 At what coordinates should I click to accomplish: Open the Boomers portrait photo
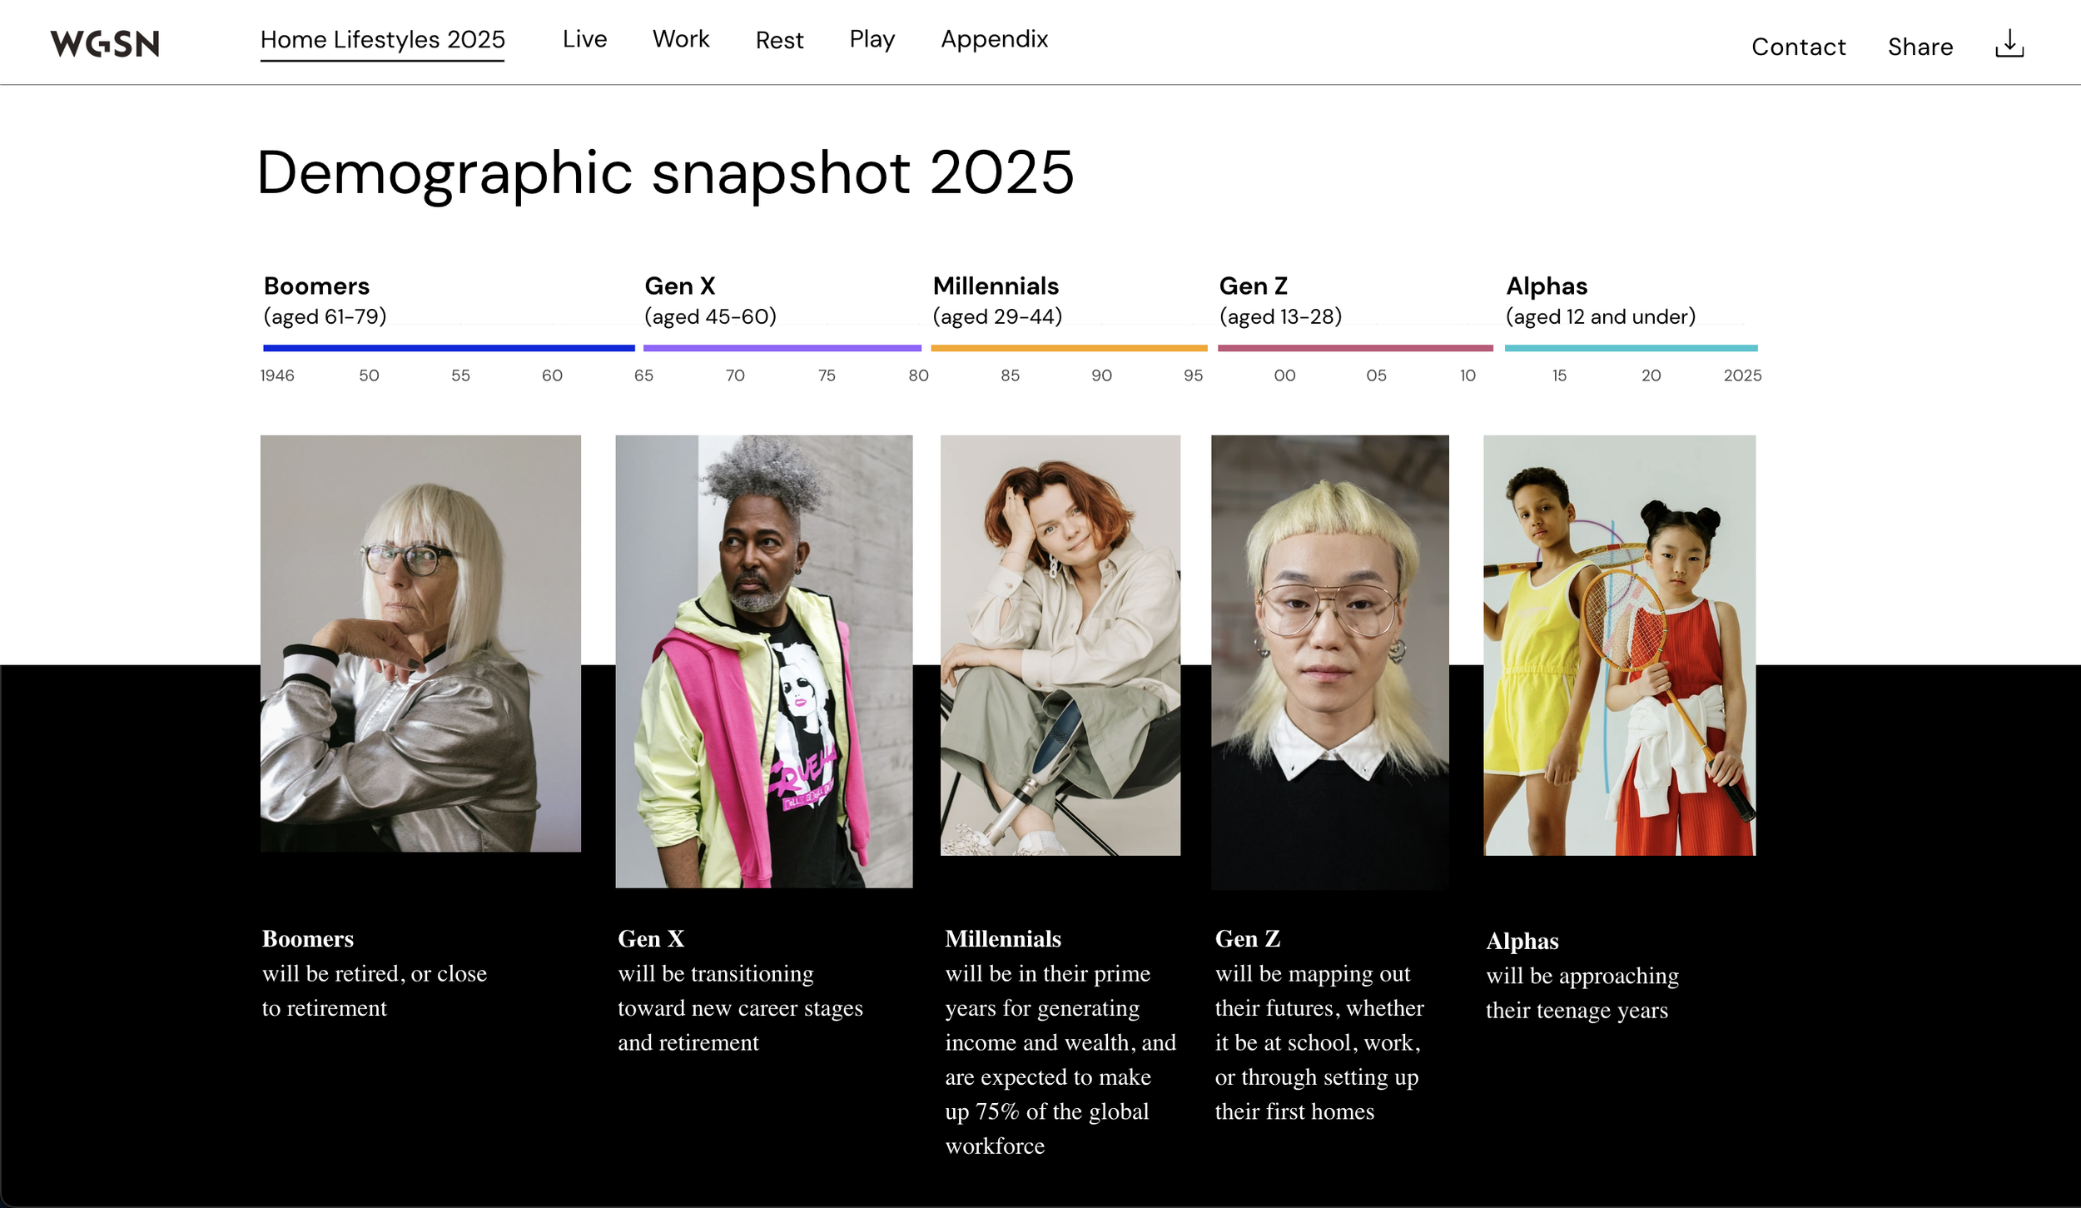pos(420,643)
